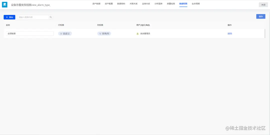Switch to the 数据结构 tab
270x135 pixels.
pos(121,3)
